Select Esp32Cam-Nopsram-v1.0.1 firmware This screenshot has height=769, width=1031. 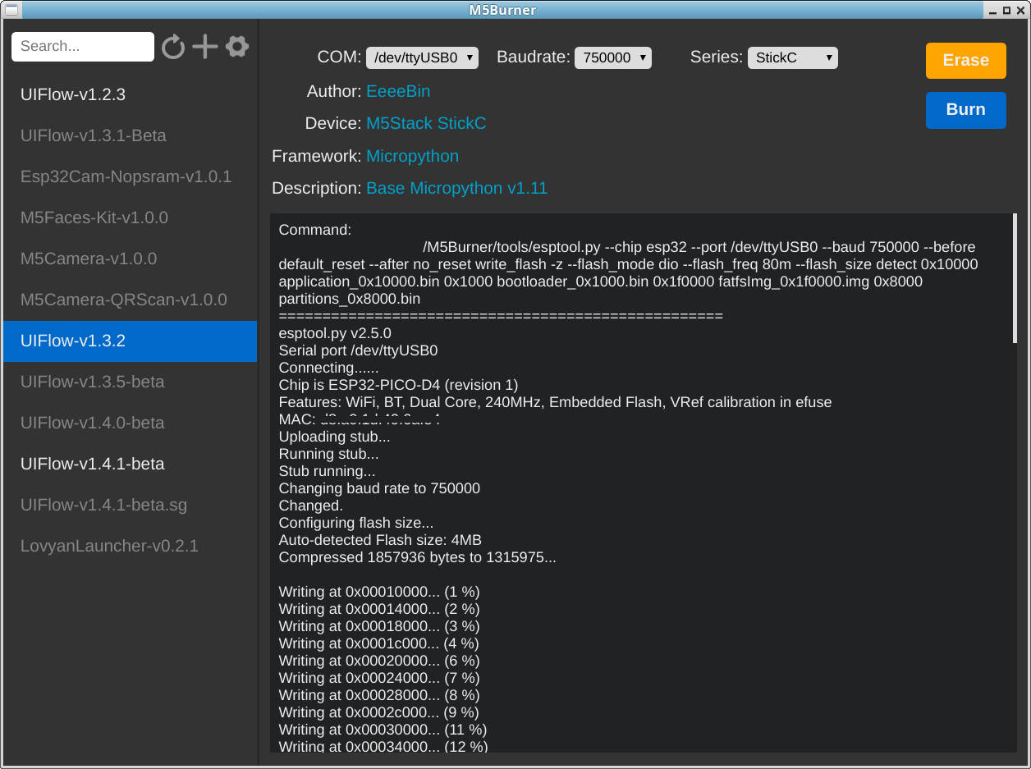[x=130, y=176]
